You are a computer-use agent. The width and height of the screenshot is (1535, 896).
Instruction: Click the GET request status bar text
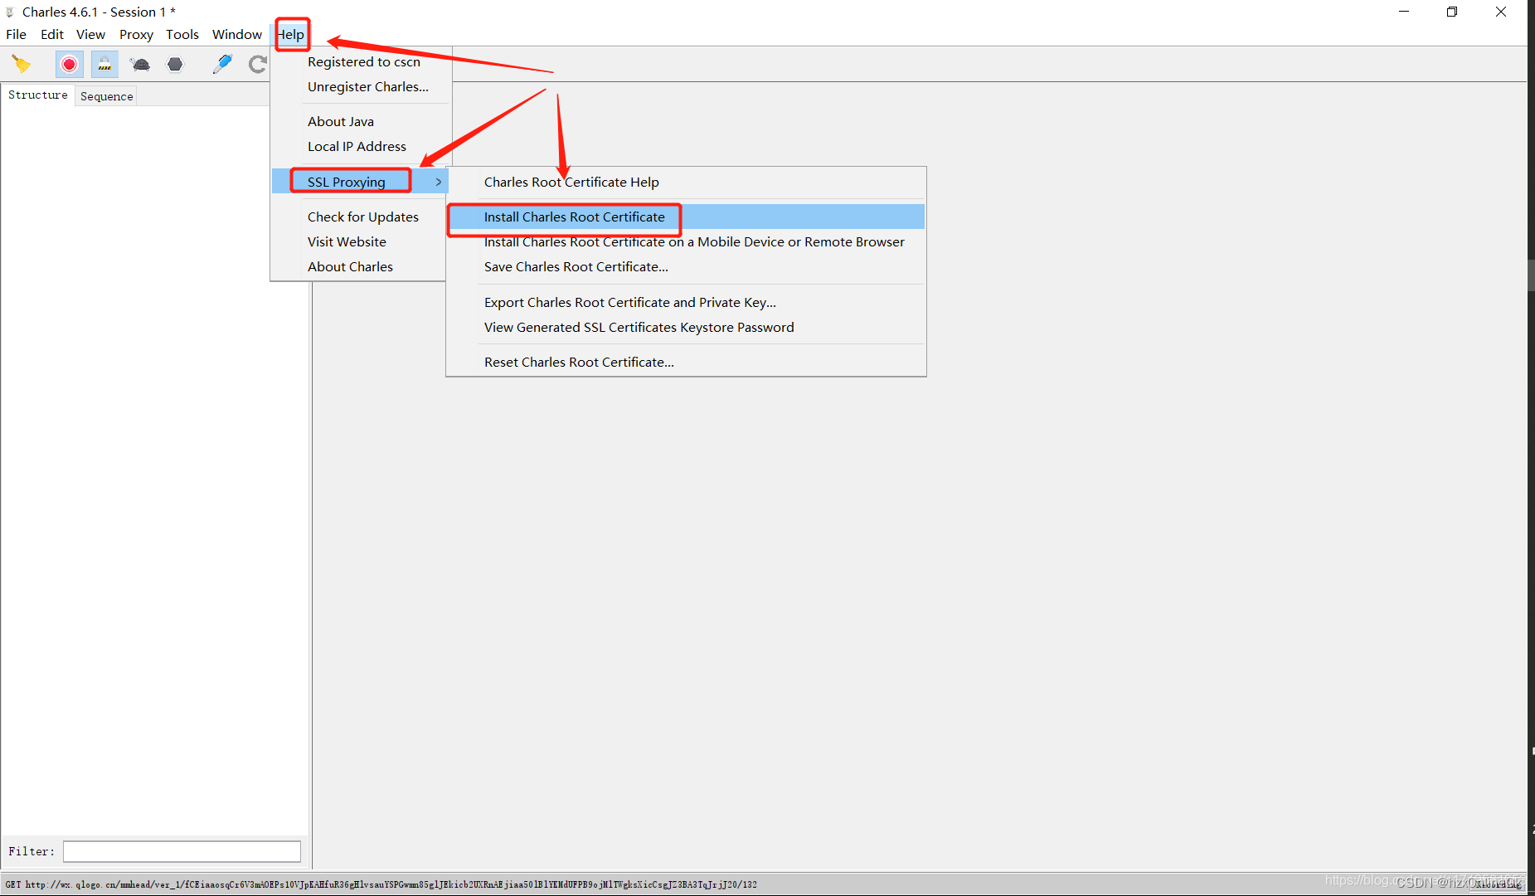(x=381, y=884)
